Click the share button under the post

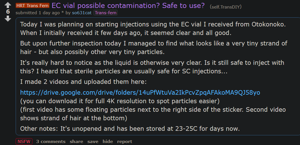coord(76,141)
